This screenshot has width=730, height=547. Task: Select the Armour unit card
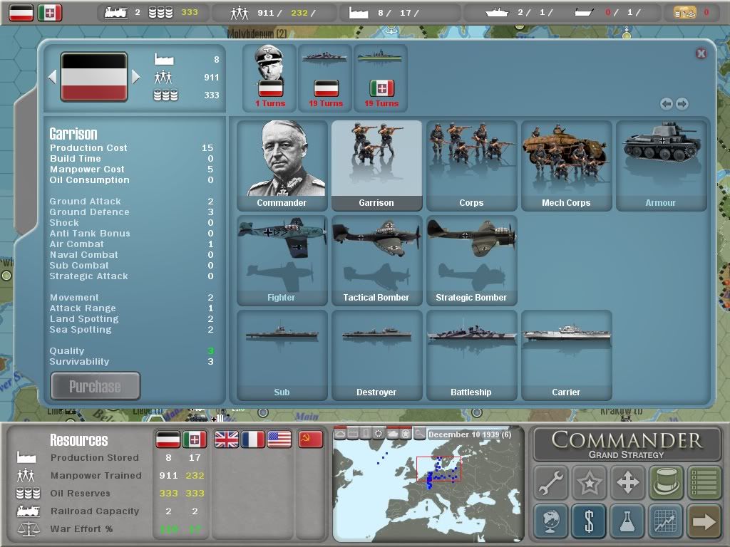(x=661, y=165)
